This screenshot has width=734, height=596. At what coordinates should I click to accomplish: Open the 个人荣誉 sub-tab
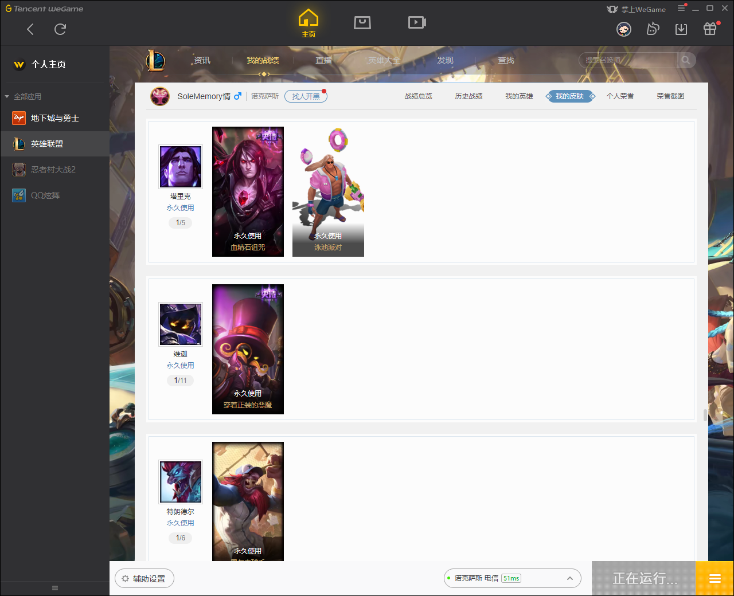click(x=620, y=96)
